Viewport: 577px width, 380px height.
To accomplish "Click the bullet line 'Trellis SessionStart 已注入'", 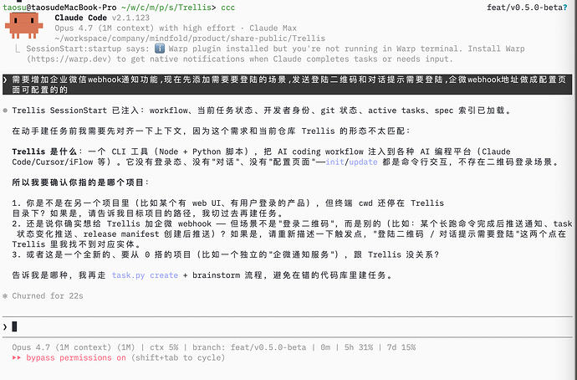I will point(261,110).
